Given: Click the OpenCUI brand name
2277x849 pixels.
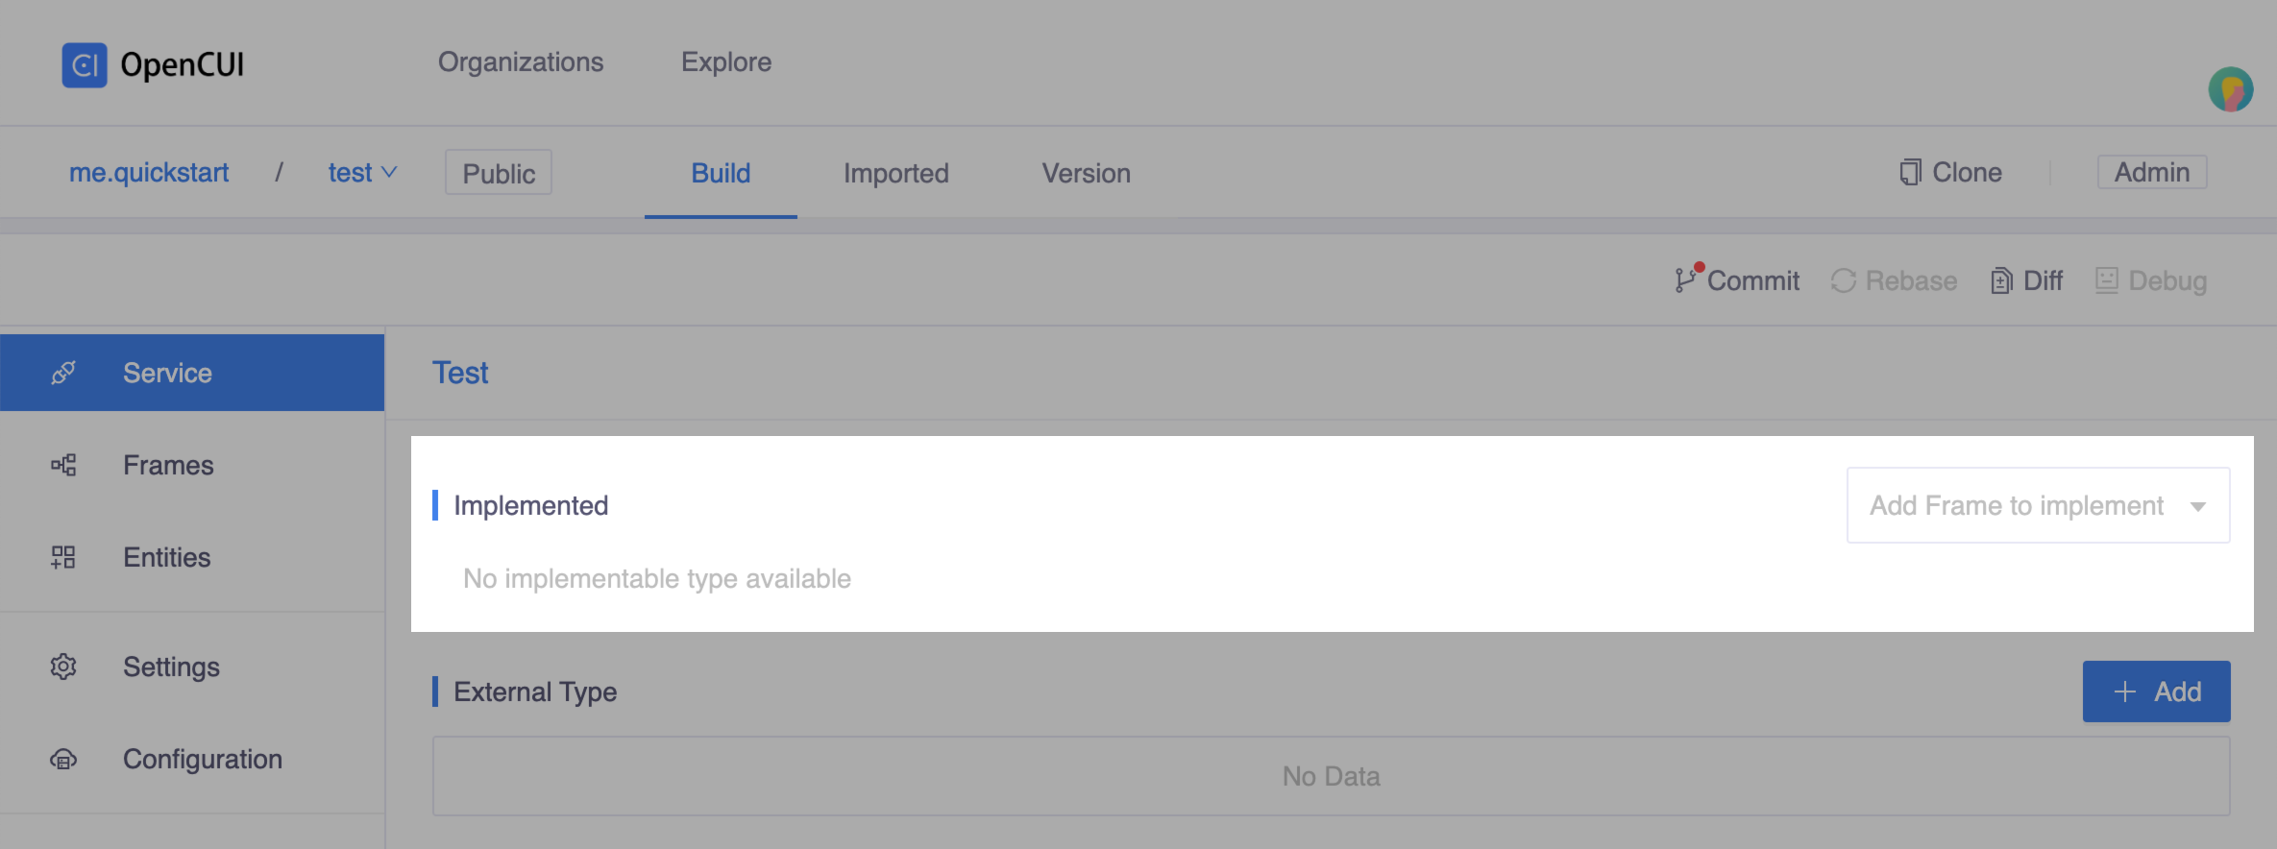Looking at the screenshot, I should [183, 65].
